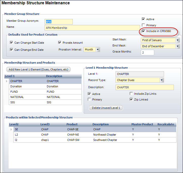Toggle Active in Level 1 Membership Structure

(89, 94)
